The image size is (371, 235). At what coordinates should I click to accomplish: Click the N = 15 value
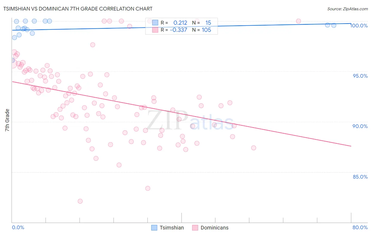pos(208,23)
